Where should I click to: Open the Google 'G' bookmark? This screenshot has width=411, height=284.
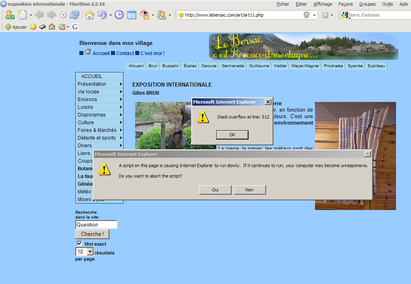75,27
